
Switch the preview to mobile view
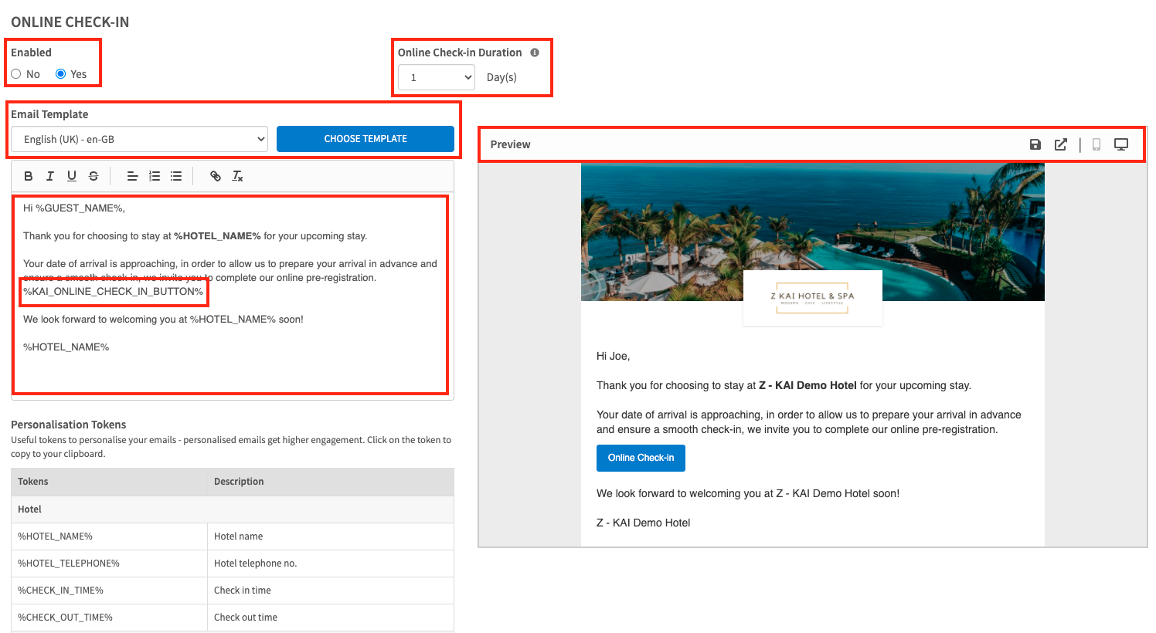(x=1096, y=144)
